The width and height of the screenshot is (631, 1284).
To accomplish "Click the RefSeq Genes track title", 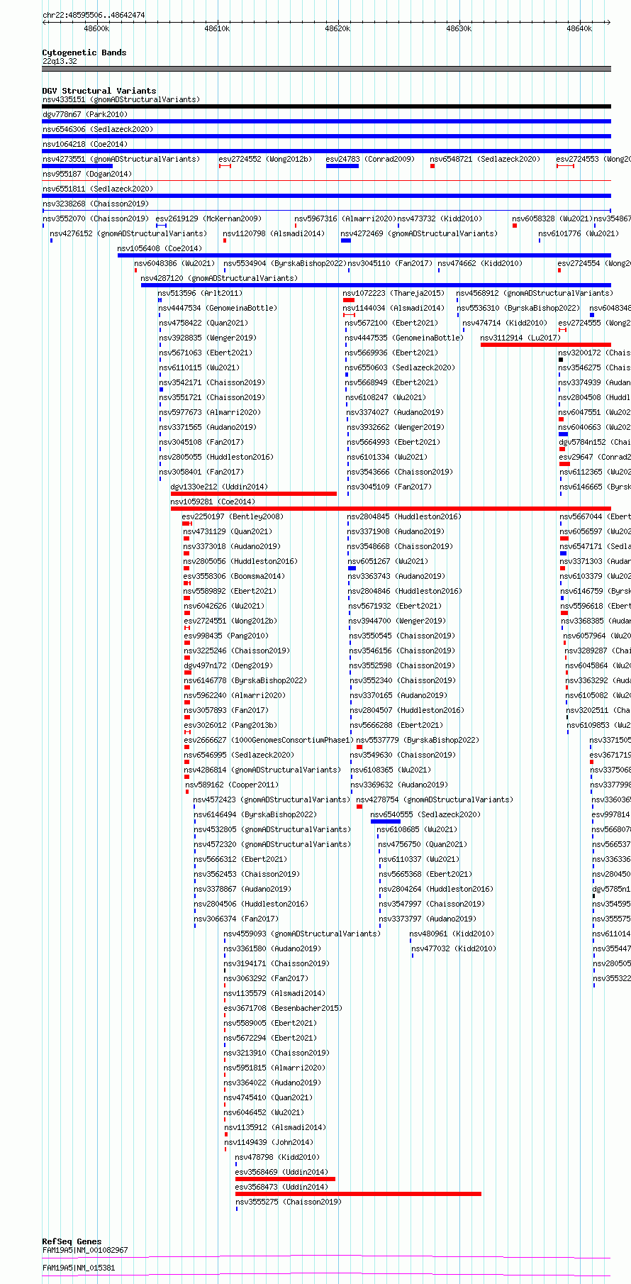I will 72,1241.
